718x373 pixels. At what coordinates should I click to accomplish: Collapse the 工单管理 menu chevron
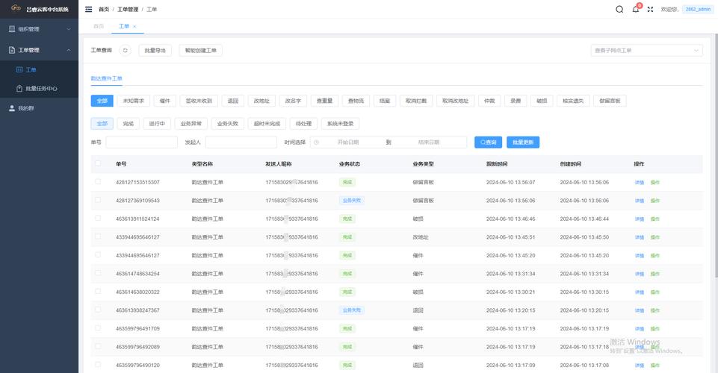69,50
